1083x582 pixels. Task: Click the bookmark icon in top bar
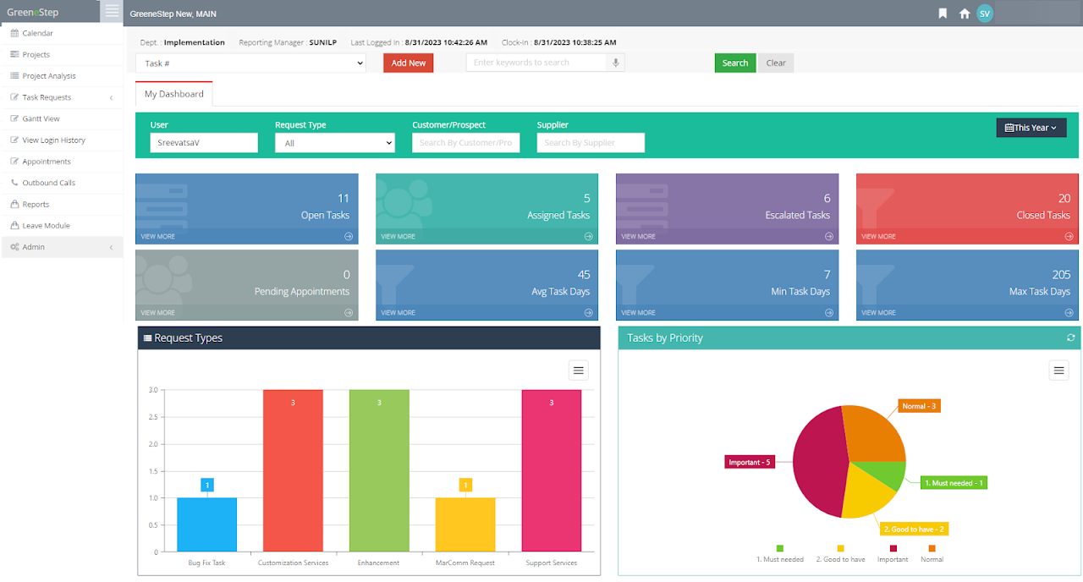pyautogui.click(x=943, y=14)
